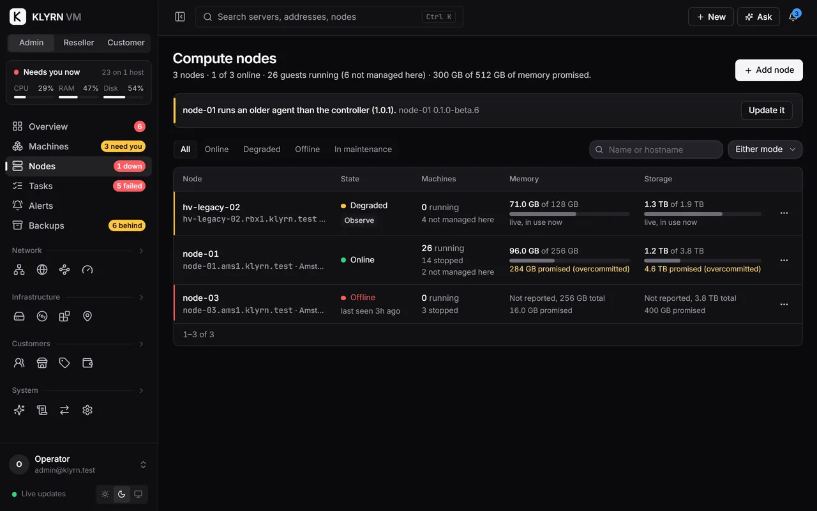The image size is (817, 511).
Task: Select the In maintenance tab
Action: pos(363,149)
